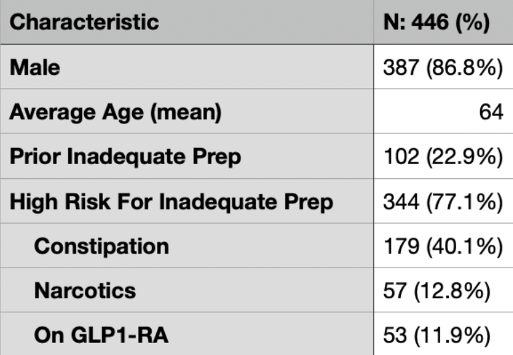513x355 pixels.
Task: Click the word Risk in High Risk row
Action: (88, 202)
